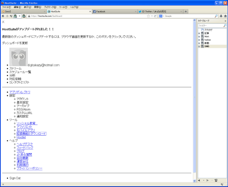Click the rightmost icon at panel bottom

tap(216, 181)
